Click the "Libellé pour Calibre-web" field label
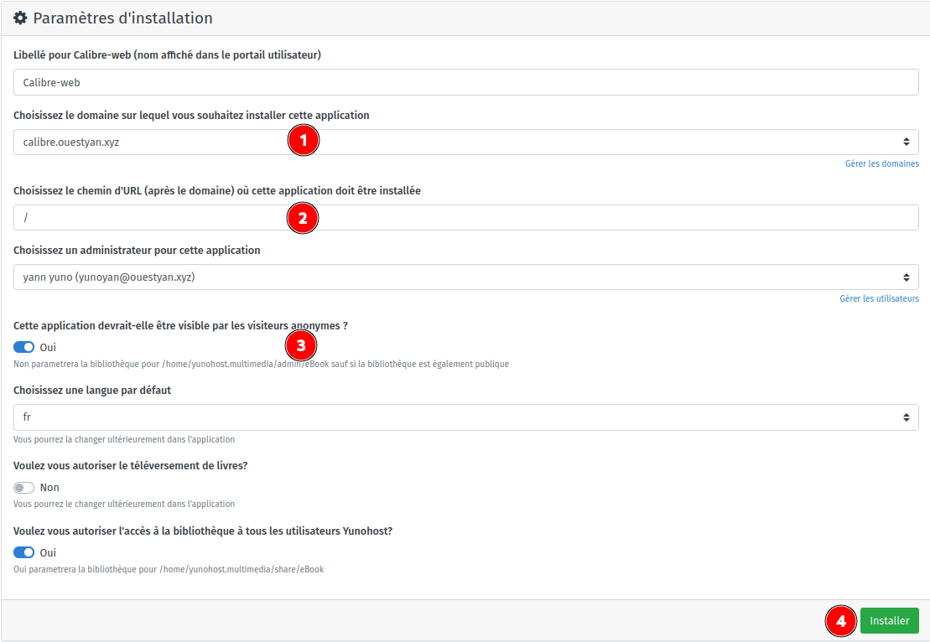This screenshot has height=642, width=930. (x=167, y=55)
